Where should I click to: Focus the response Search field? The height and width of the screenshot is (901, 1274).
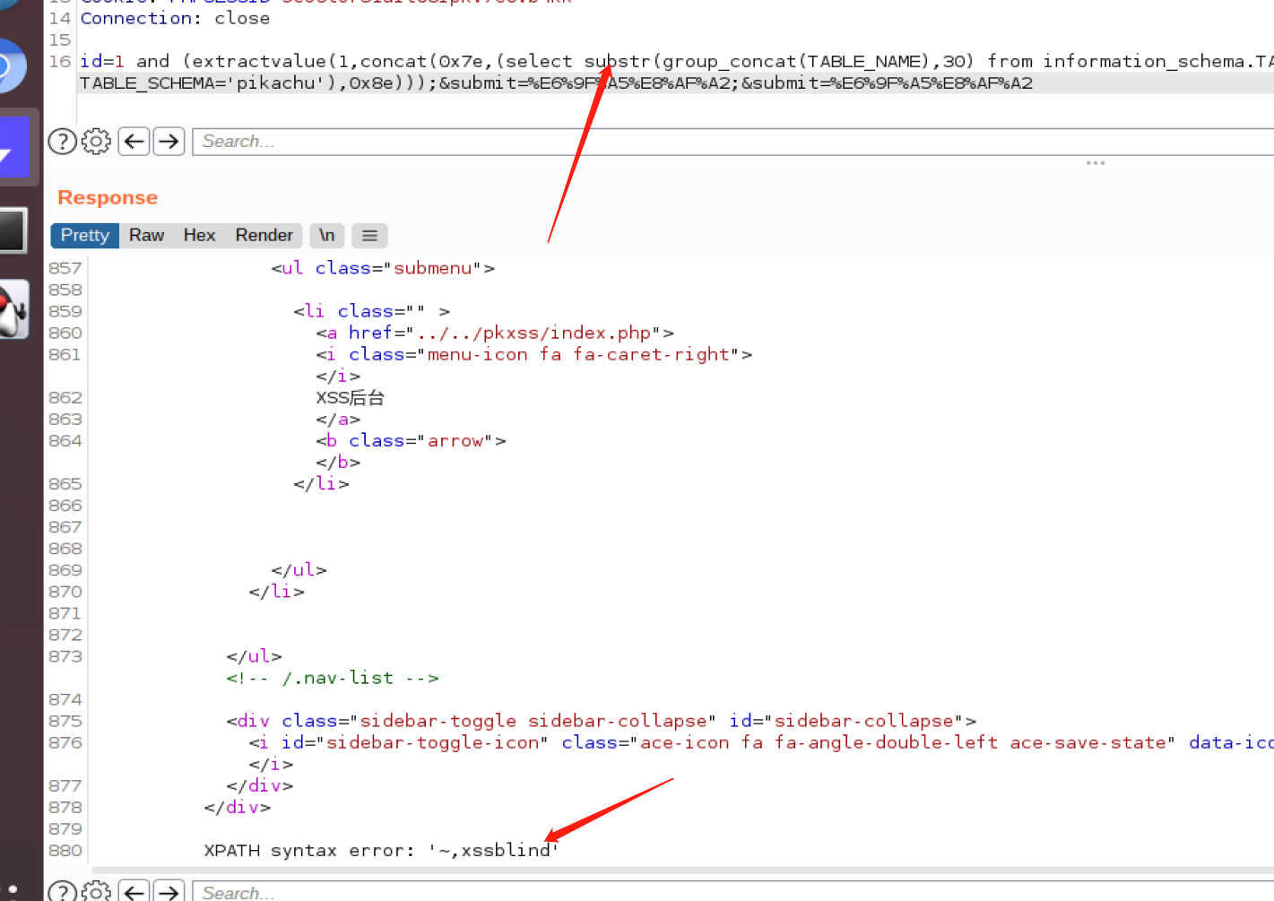pos(733,892)
